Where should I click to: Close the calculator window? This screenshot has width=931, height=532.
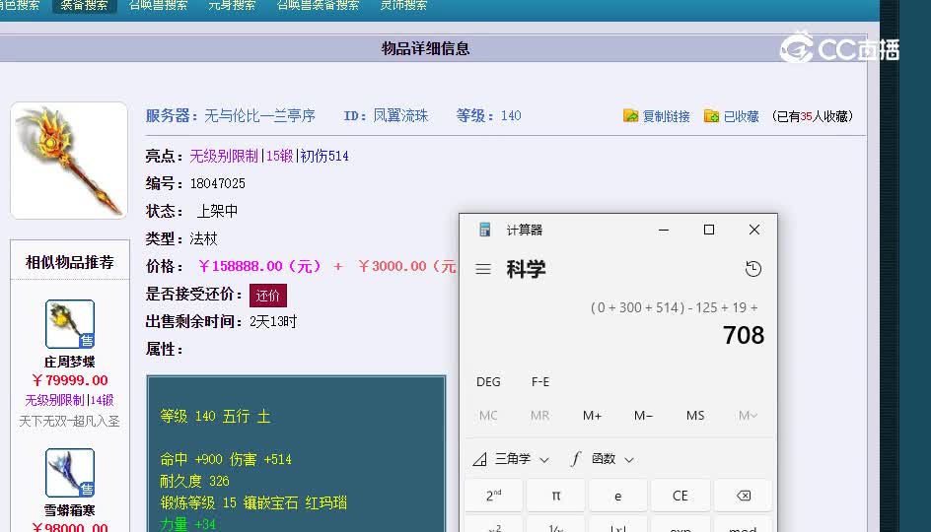point(754,230)
